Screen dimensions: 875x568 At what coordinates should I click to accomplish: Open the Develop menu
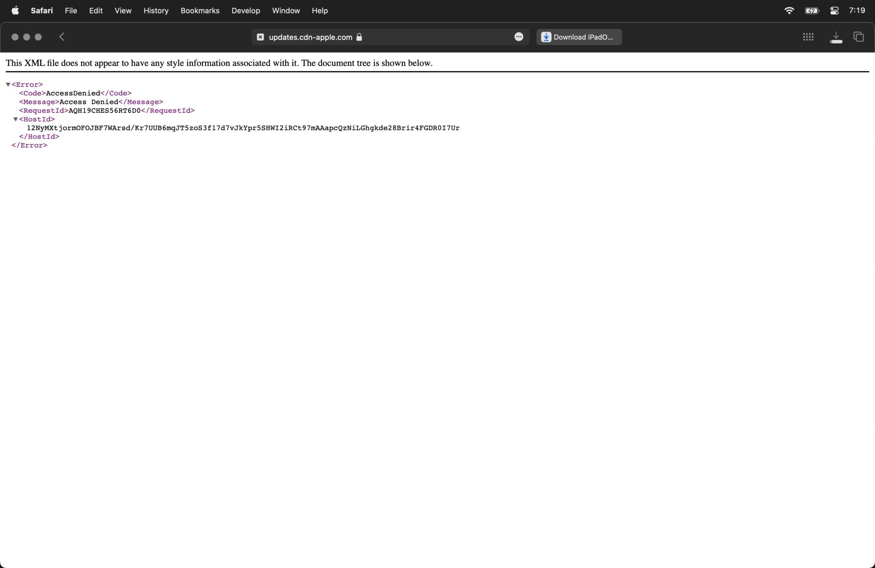click(x=245, y=10)
